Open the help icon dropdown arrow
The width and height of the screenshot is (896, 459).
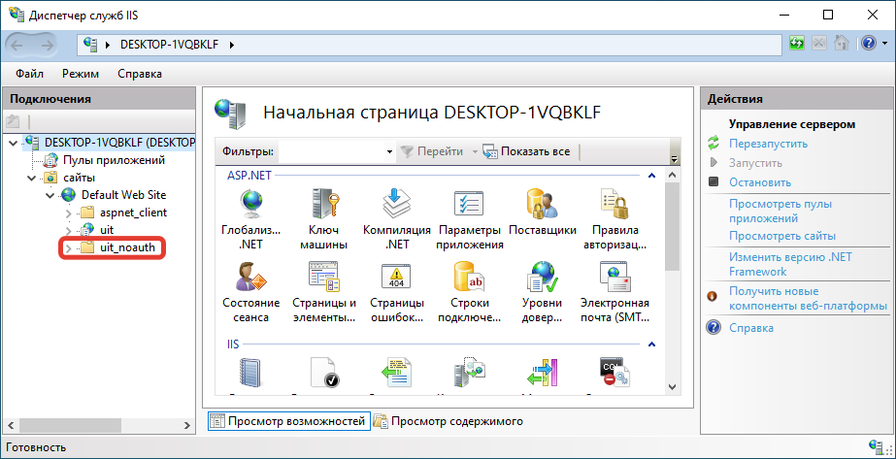[882, 44]
